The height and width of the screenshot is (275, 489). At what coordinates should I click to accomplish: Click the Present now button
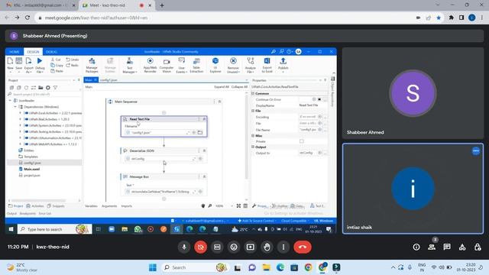[250, 247]
